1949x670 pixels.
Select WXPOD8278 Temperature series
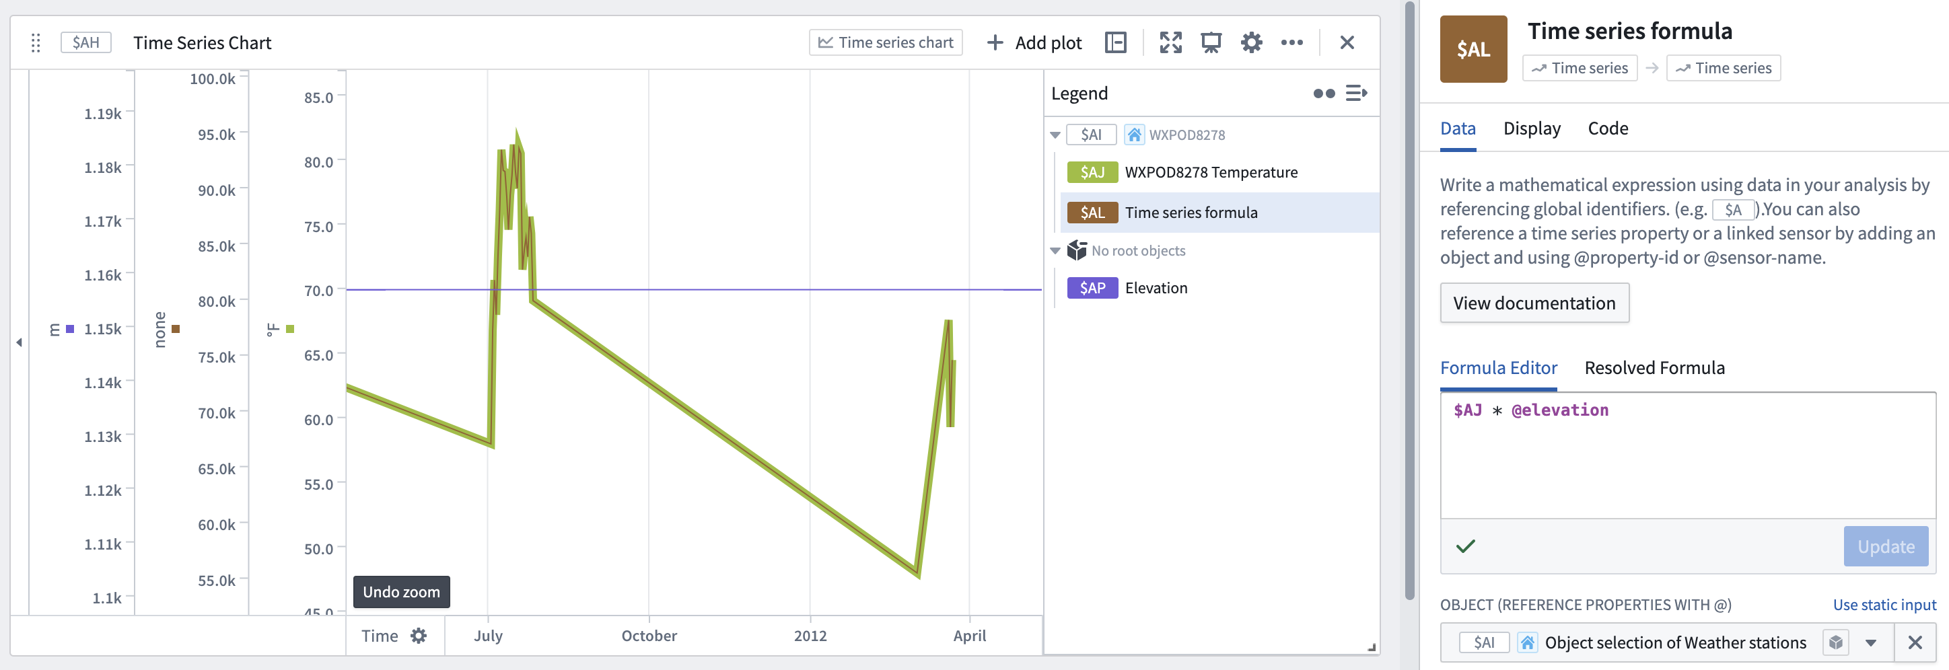1211,172
